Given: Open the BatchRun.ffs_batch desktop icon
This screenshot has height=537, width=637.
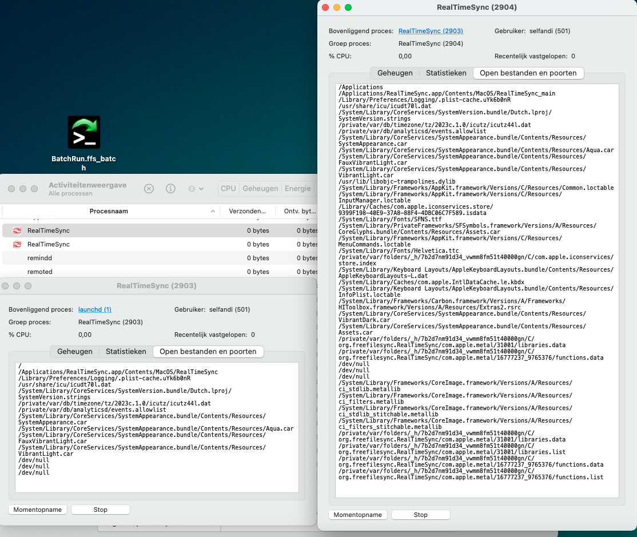Looking at the screenshot, I should (x=83, y=133).
